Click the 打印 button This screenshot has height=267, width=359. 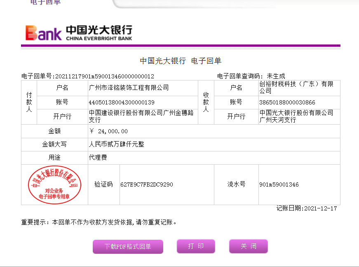point(196,246)
